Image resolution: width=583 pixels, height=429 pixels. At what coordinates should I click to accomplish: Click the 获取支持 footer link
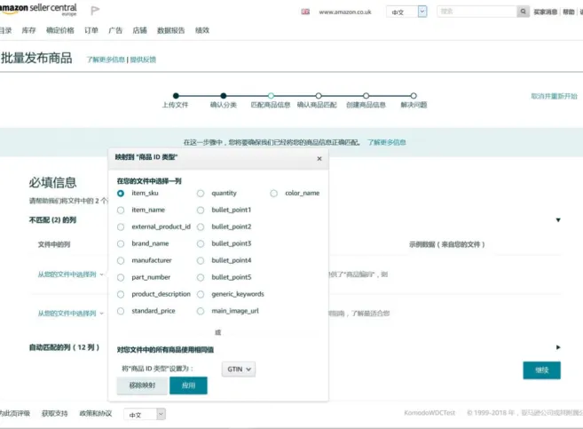point(55,413)
